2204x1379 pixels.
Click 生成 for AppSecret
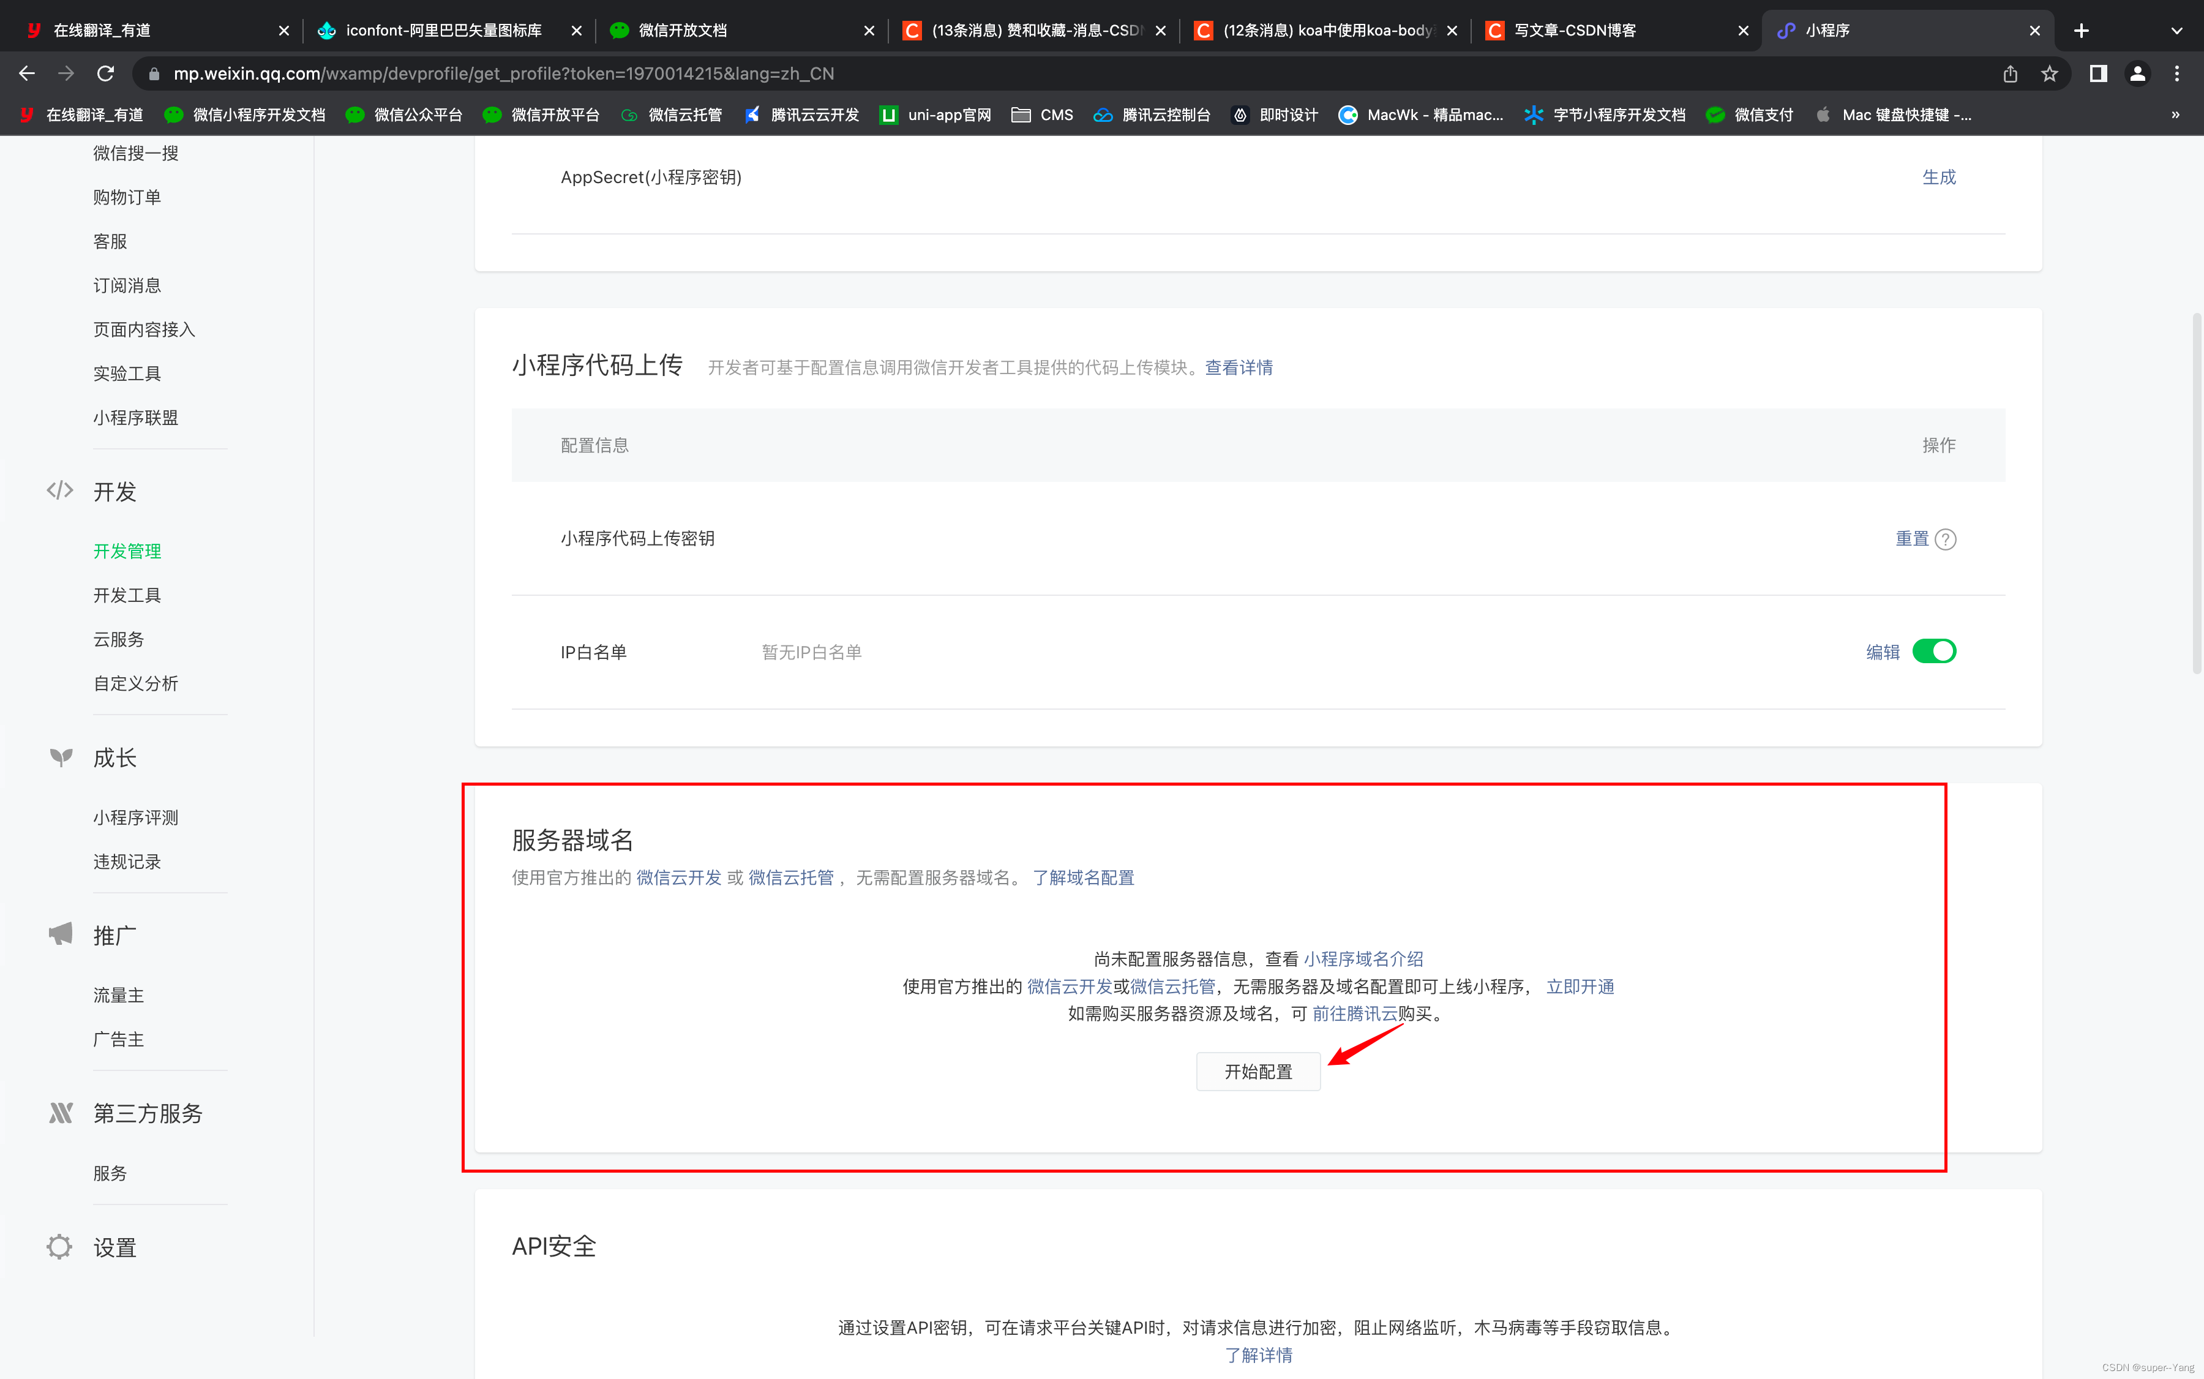click(1939, 177)
